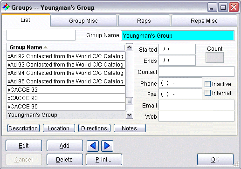Grab the window resize grip corner

click(x=236, y=164)
